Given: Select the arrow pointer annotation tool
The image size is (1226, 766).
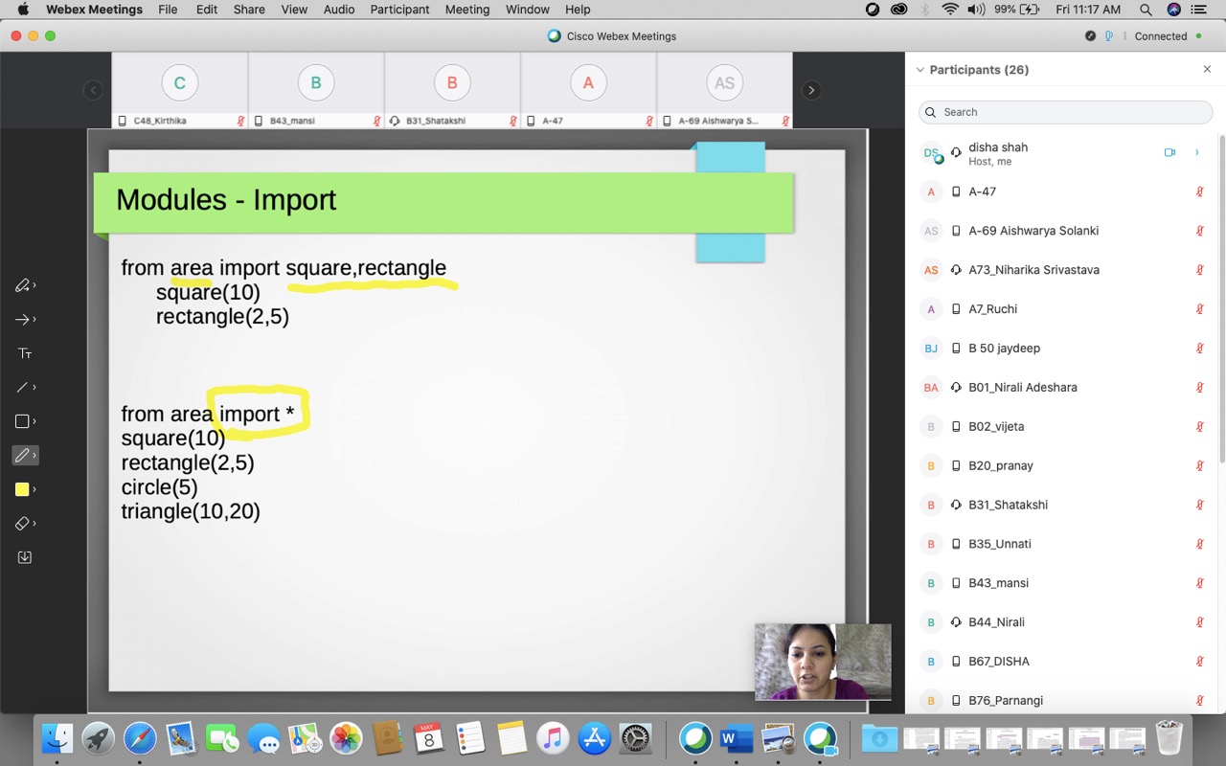Looking at the screenshot, I should pyautogui.click(x=23, y=320).
